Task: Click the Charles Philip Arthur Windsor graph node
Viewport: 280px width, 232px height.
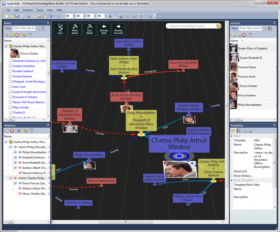Action: [x=179, y=144]
